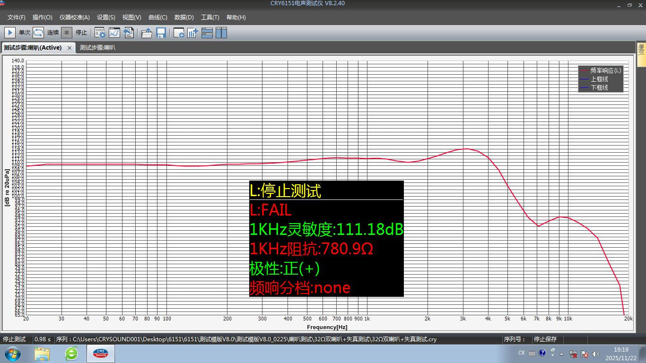The image size is (646, 363).
Task: Open a test template using folder icon
Action: (x=147, y=33)
